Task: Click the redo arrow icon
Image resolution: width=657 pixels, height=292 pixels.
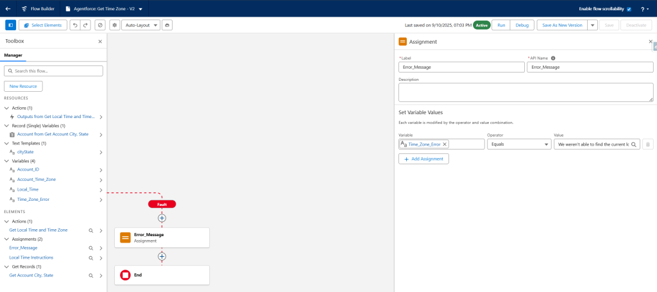Action: [85, 25]
